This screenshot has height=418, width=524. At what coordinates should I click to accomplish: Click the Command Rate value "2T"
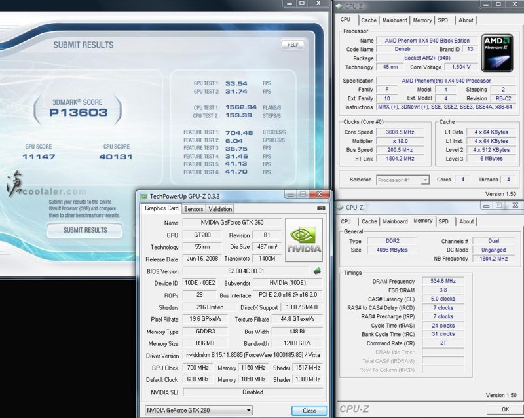(x=443, y=343)
